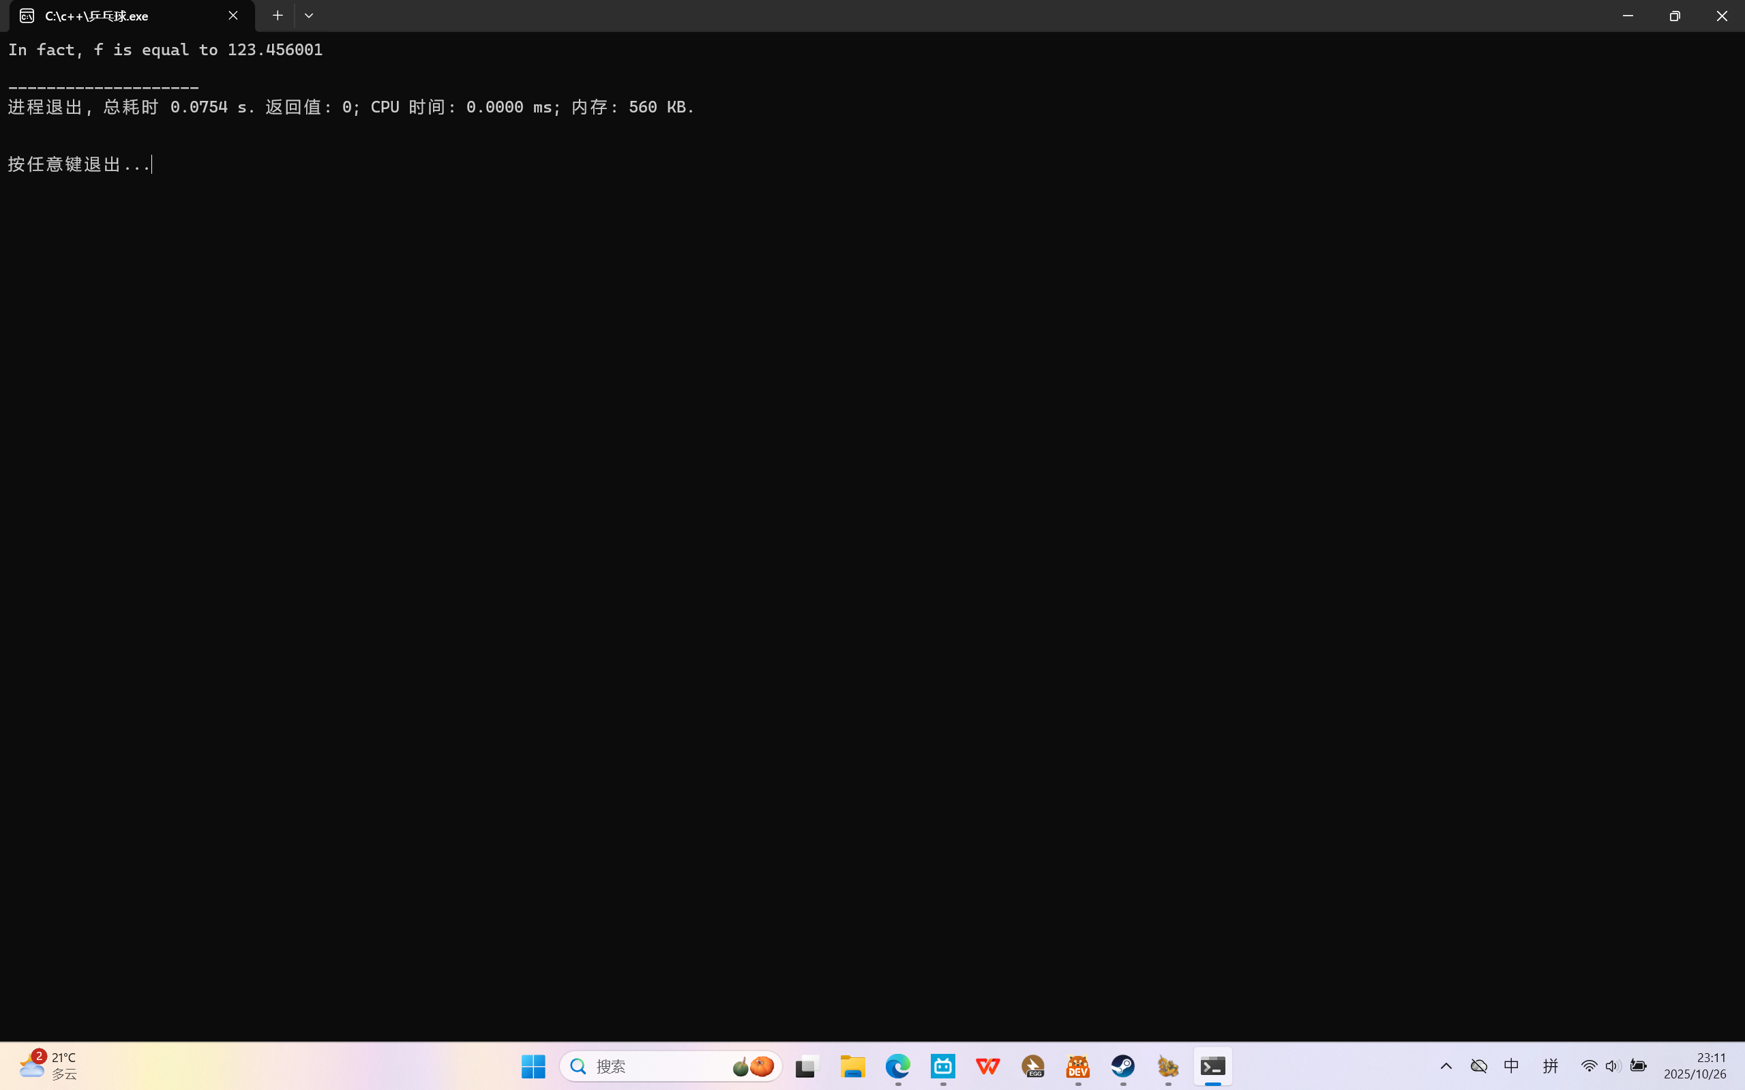This screenshot has width=1745, height=1090.
Task: Open Task View from the taskbar
Action: click(x=807, y=1065)
